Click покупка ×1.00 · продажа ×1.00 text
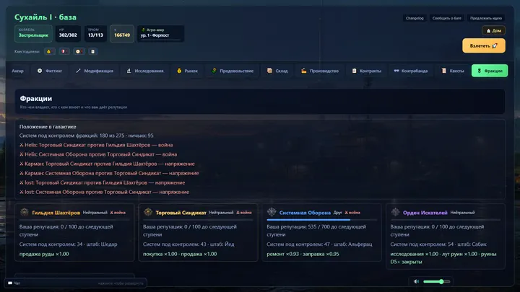 pos(180,254)
